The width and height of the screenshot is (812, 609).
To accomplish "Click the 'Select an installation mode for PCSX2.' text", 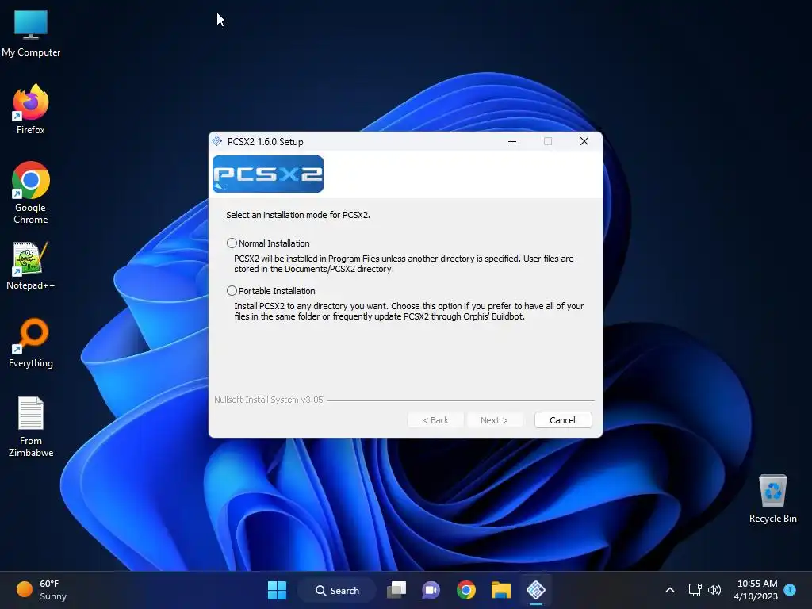I will pyautogui.click(x=298, y=215).
